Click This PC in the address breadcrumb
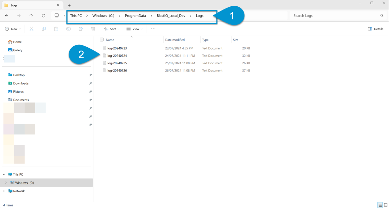Image resolution: width=389 pixels, height=208 pixels. pos(76,16)
